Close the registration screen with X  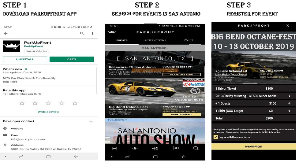pos(288,26)
